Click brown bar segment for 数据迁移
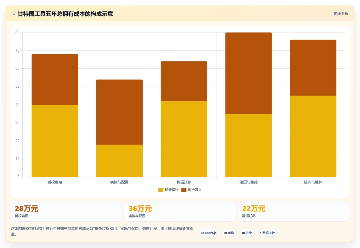Screen dimensions: 360x248 (x=184, y=81)
